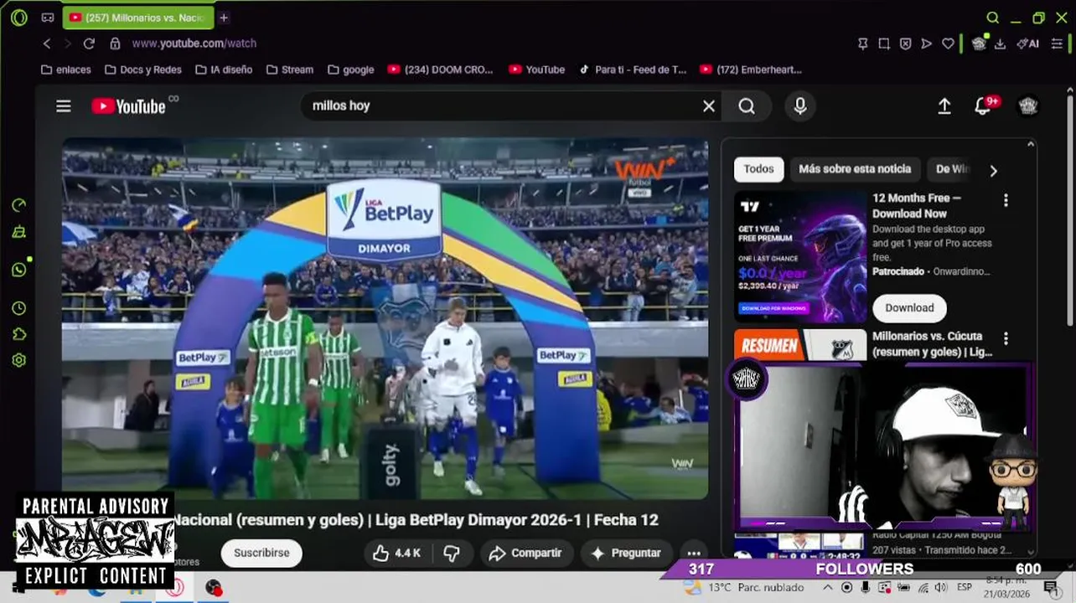Open Millonarios vs. Cúcuta video title
Viewport: 1076px width, 603px height.
(933, 344)
